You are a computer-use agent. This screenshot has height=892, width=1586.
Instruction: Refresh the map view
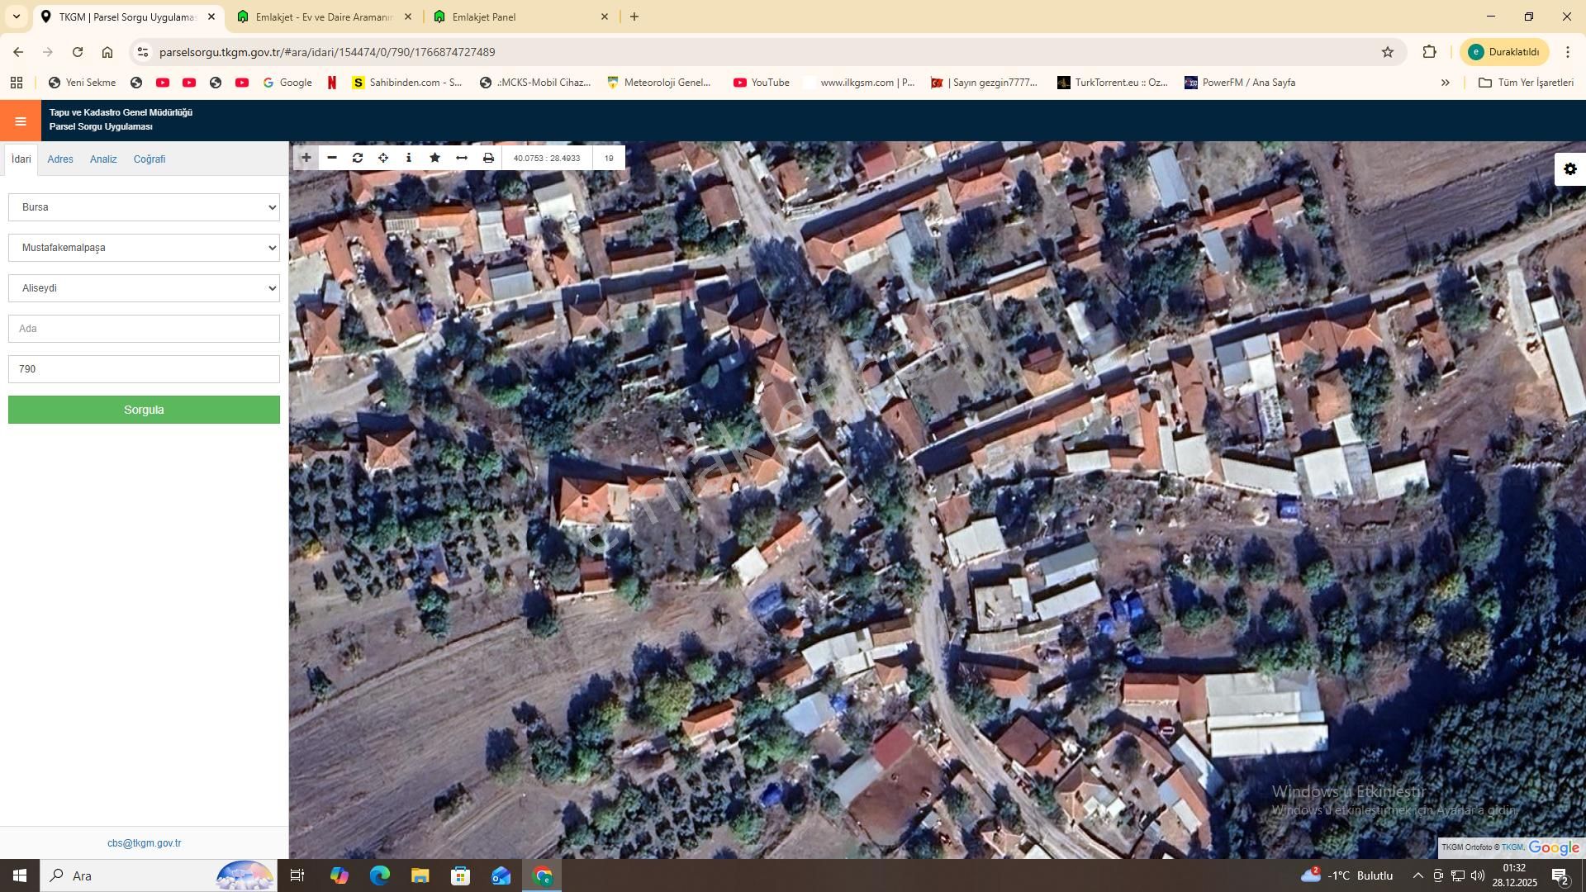[x=357, y=157]
